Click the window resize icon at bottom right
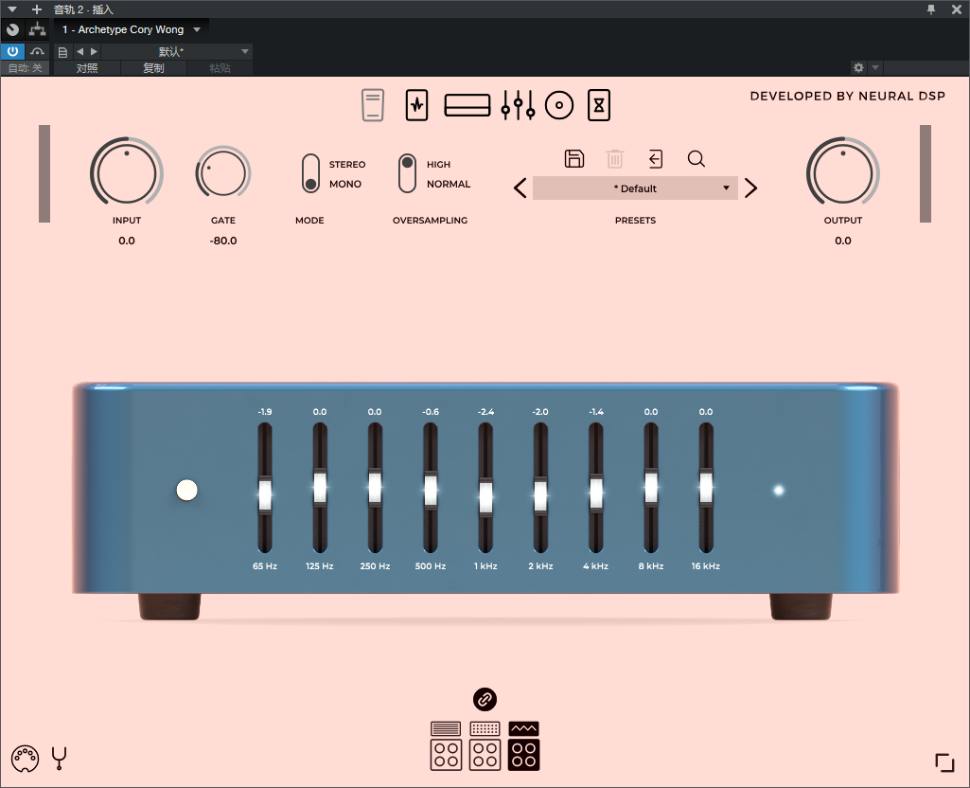Viewport: 970px width, 788px height. pyautogui.click(x=944, y=762)
